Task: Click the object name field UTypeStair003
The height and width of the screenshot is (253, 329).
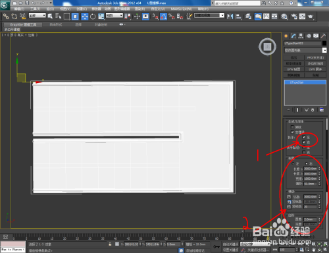Action: pos(303,43)
